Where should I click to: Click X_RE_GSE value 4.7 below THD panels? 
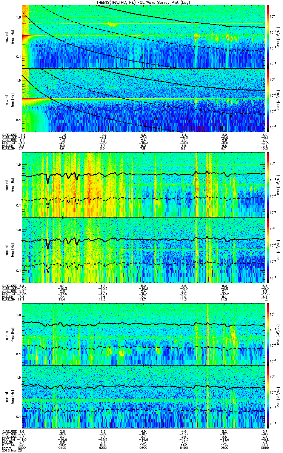[x=103, y=285]
